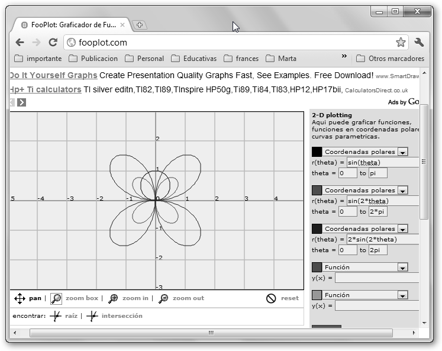Click the black color swatch for first plot

(317, 152)
